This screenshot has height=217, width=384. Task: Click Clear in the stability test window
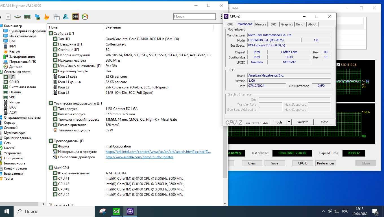252,163
